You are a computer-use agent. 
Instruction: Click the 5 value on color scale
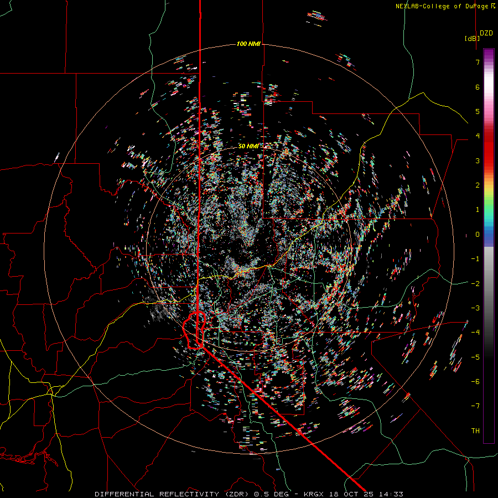click(x=478, y=111)
